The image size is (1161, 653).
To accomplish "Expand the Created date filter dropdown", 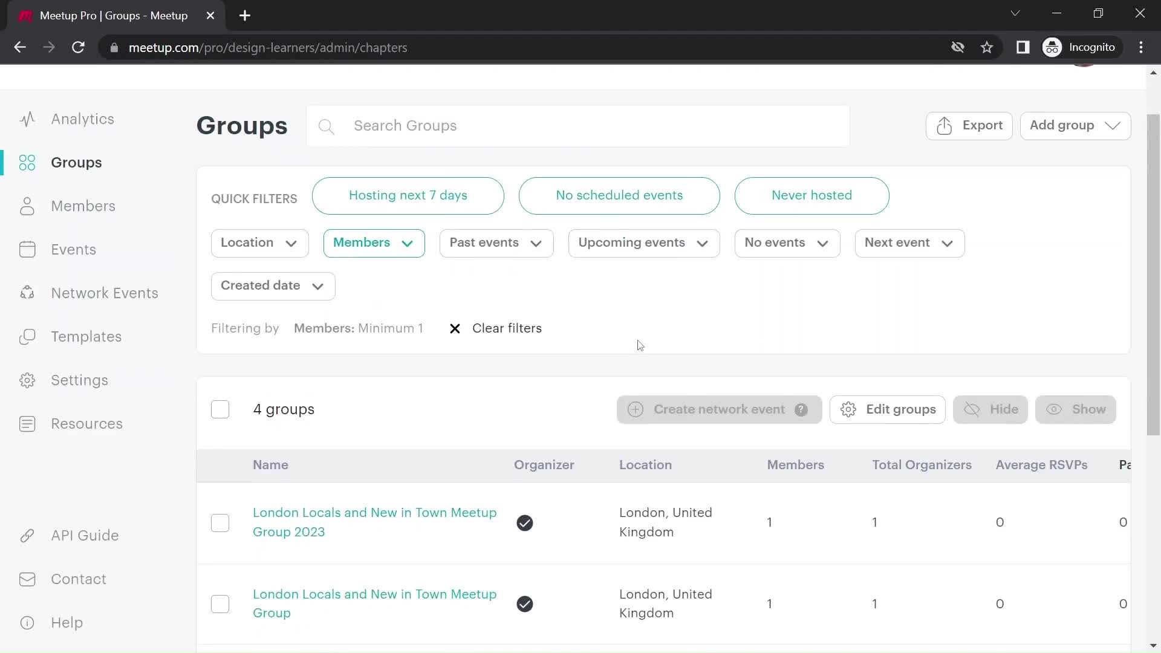I will 273,286.
